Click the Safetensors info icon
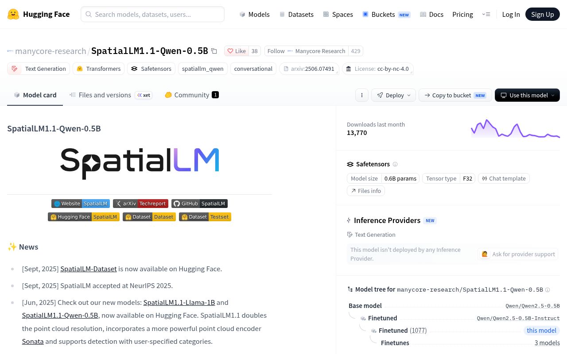 coord(395,164)
